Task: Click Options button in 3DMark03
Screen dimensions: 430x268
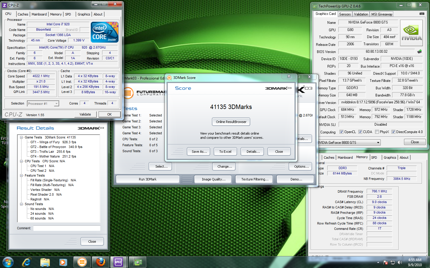Action: click(x=301, y=166)
